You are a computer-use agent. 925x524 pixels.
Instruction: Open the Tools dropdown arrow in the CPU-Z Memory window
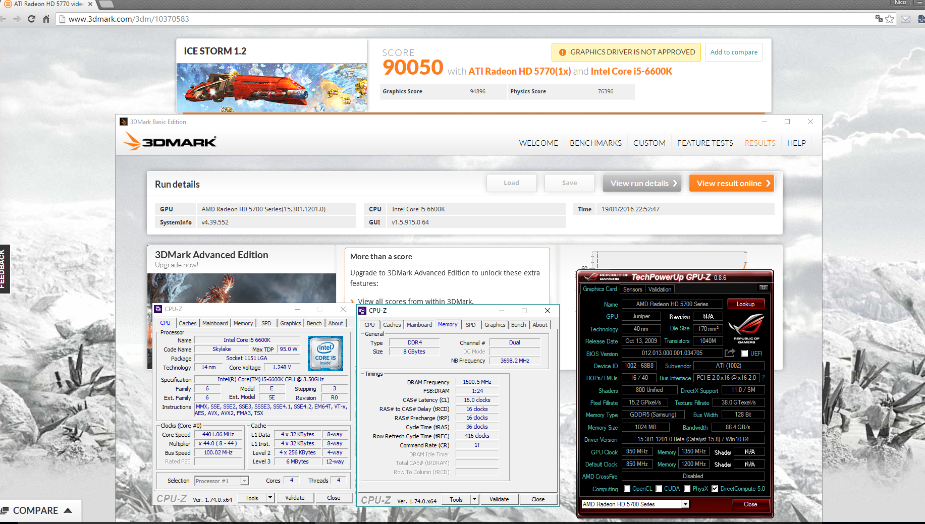click(474, 499)
